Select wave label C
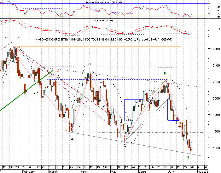This screenshot has width=221, height=173. (125, 146)
